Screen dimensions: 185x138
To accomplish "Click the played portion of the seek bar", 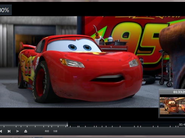I will (33, 124).
